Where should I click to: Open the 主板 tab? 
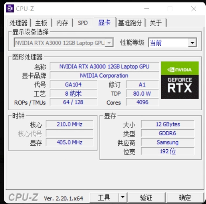click(41, 23)
